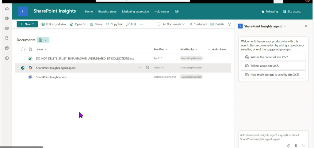The width and height of the screenshot is (314, 148).
Task: Open the filter funnel icon
Action: [229, 24]
